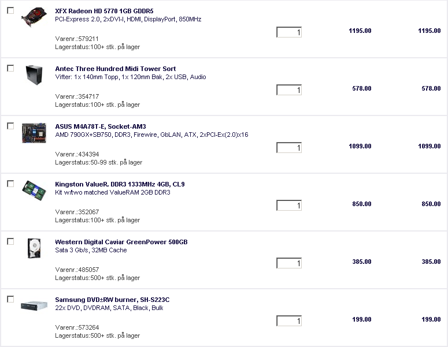This screenshot has width=448, height=347.
Task: Tick the checkbox for XFX Radeon HD 5770
Action: coord(10,10)
